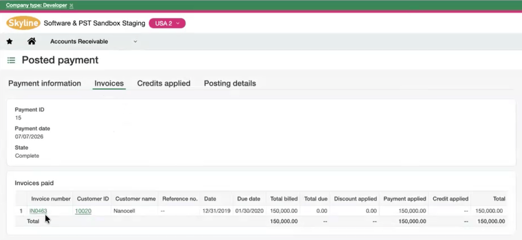Screen dimensions: 522x240
Task: Click the 12/31/2019 date cell
Action: click(216, 211)
